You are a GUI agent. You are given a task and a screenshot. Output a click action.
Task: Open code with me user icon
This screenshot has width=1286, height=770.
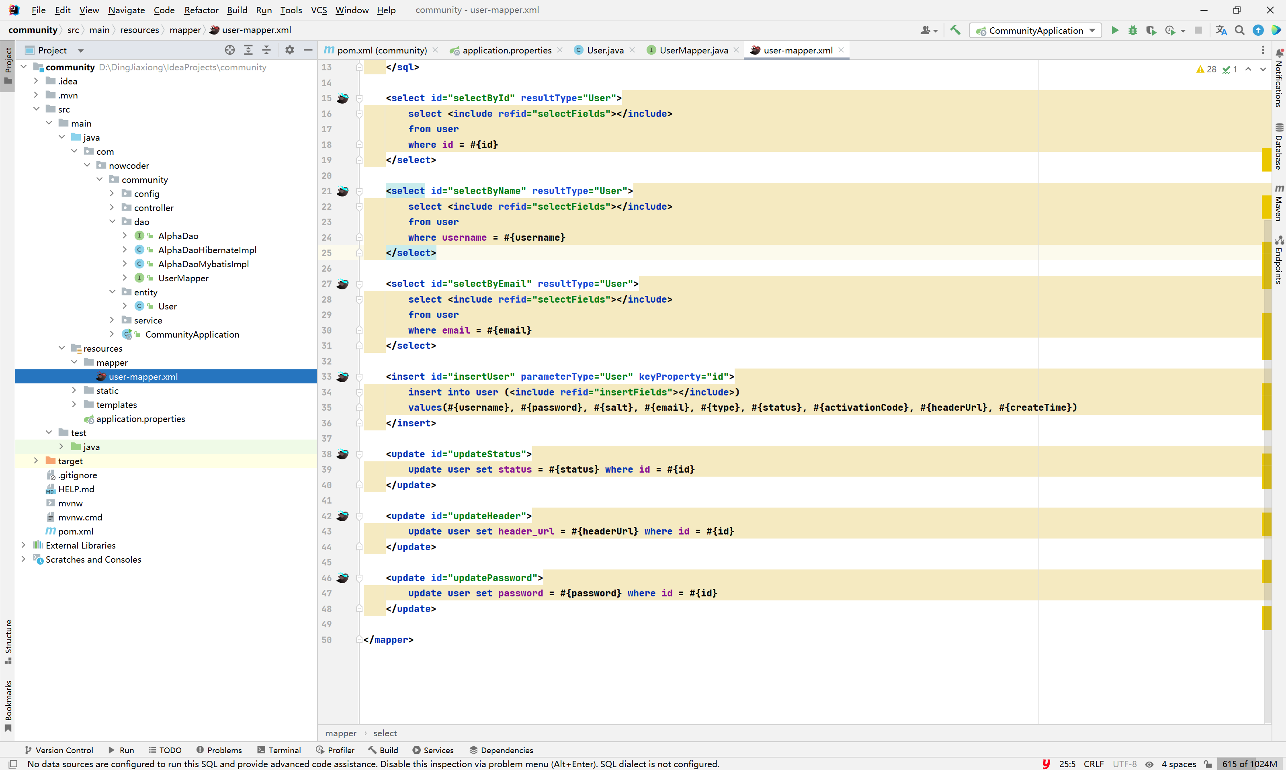pyautogui.click(x=928, y=30)
